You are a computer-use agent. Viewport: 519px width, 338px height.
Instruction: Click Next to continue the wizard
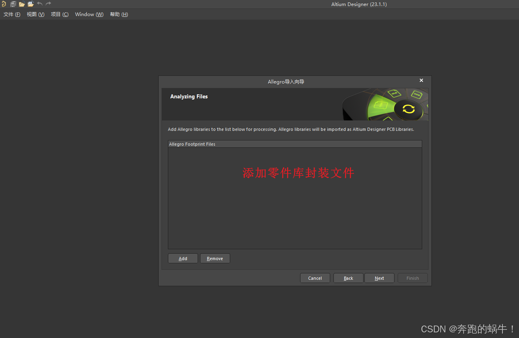(379, 278)
